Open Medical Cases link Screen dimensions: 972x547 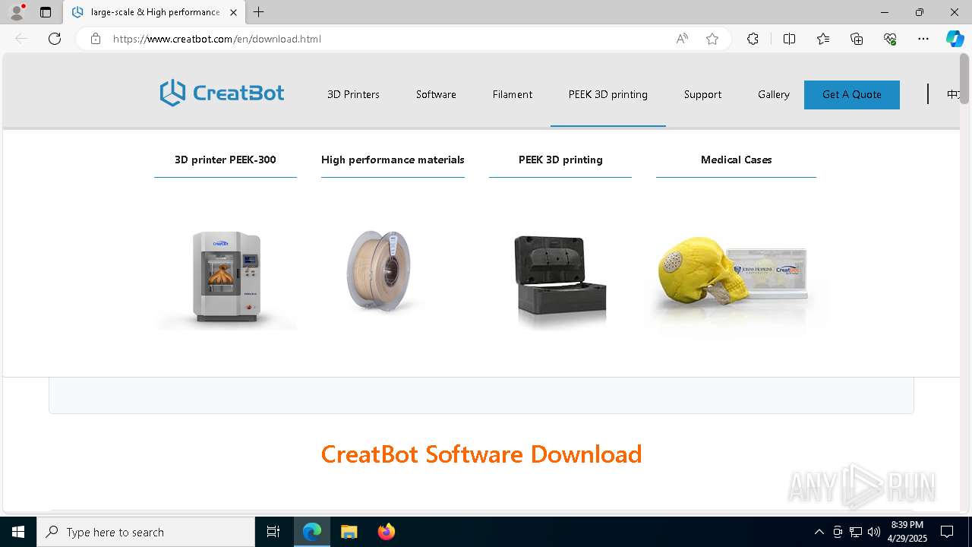point(737,160)
